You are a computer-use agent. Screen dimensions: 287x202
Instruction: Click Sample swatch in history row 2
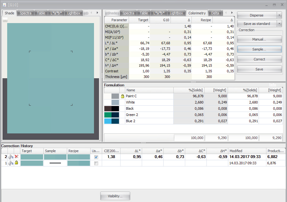(x=55, y=157)
